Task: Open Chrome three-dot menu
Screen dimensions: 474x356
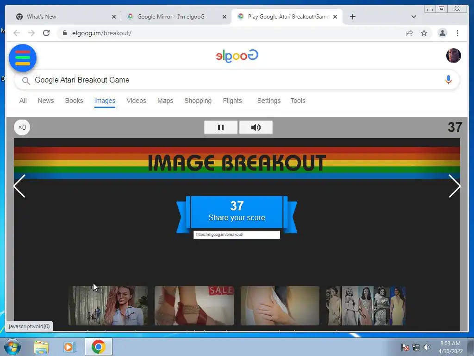Action: 457,33
